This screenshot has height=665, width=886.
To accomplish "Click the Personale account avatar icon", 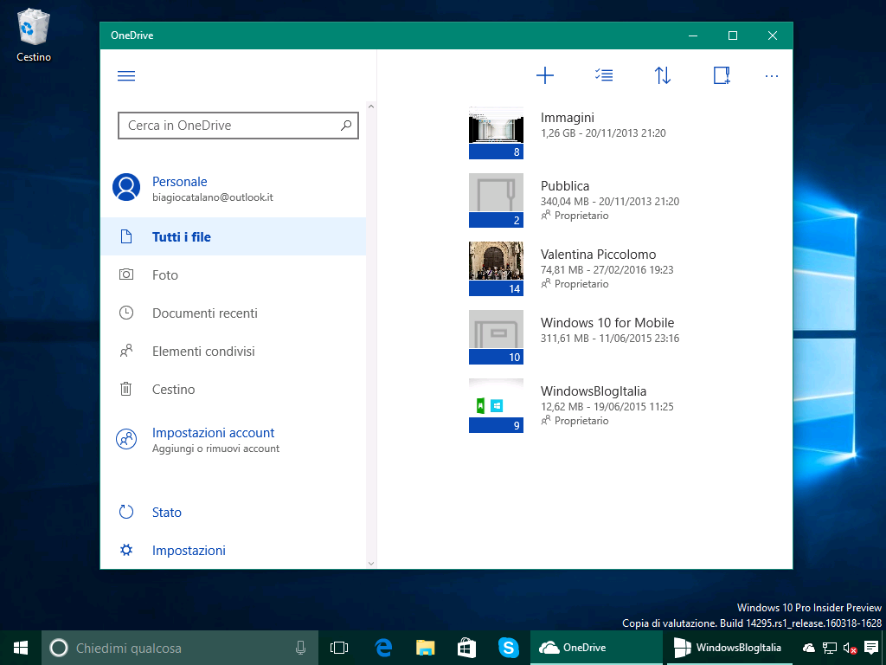I will [x=126, y=187].
